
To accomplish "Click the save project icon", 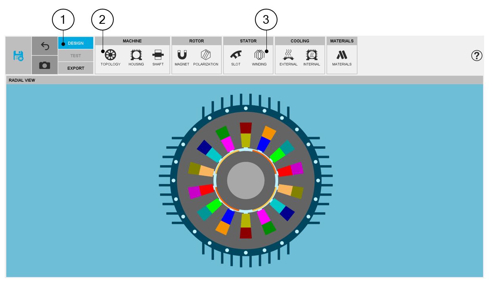I will (19, 55).
